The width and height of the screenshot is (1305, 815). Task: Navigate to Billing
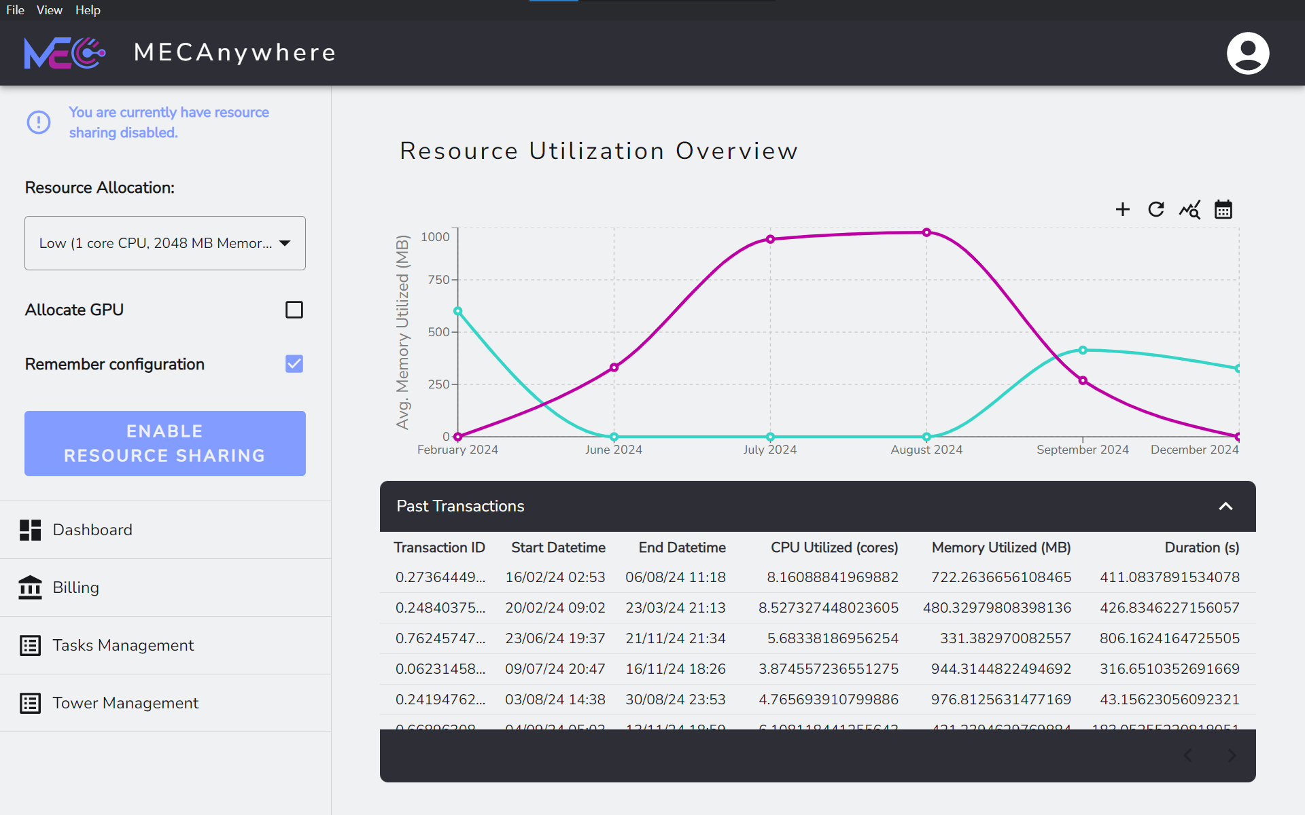165,587
